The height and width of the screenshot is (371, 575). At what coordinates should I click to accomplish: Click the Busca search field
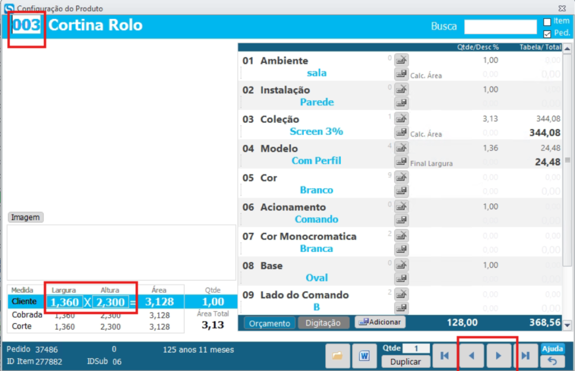tap(500, 26)
